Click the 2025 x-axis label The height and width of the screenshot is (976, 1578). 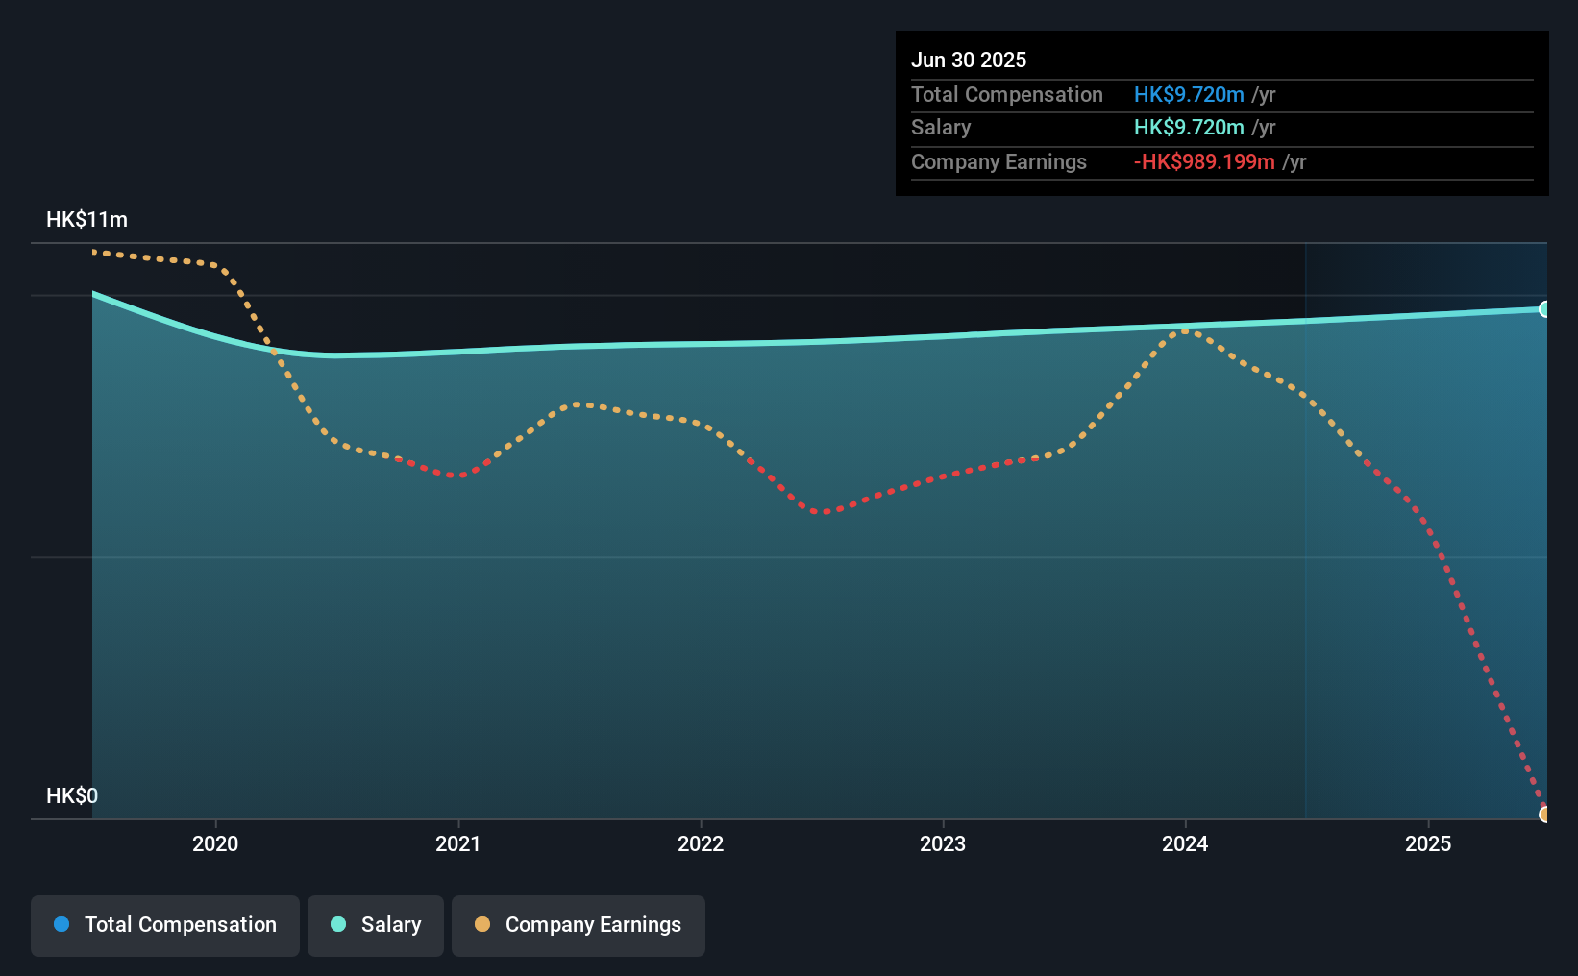point(1428,843)
